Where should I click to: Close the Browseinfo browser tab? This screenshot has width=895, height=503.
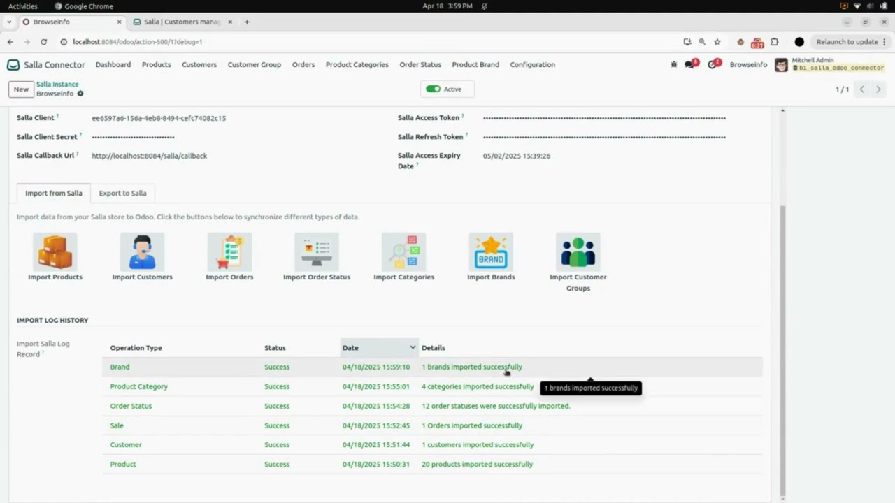tap(119, 22)
